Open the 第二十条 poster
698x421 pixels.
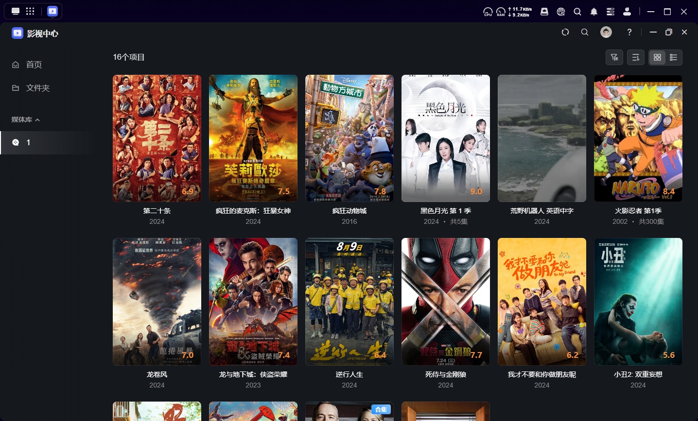click(157, 138)
